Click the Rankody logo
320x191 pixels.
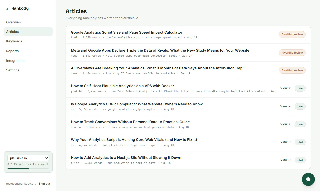(x=17, y=8)
